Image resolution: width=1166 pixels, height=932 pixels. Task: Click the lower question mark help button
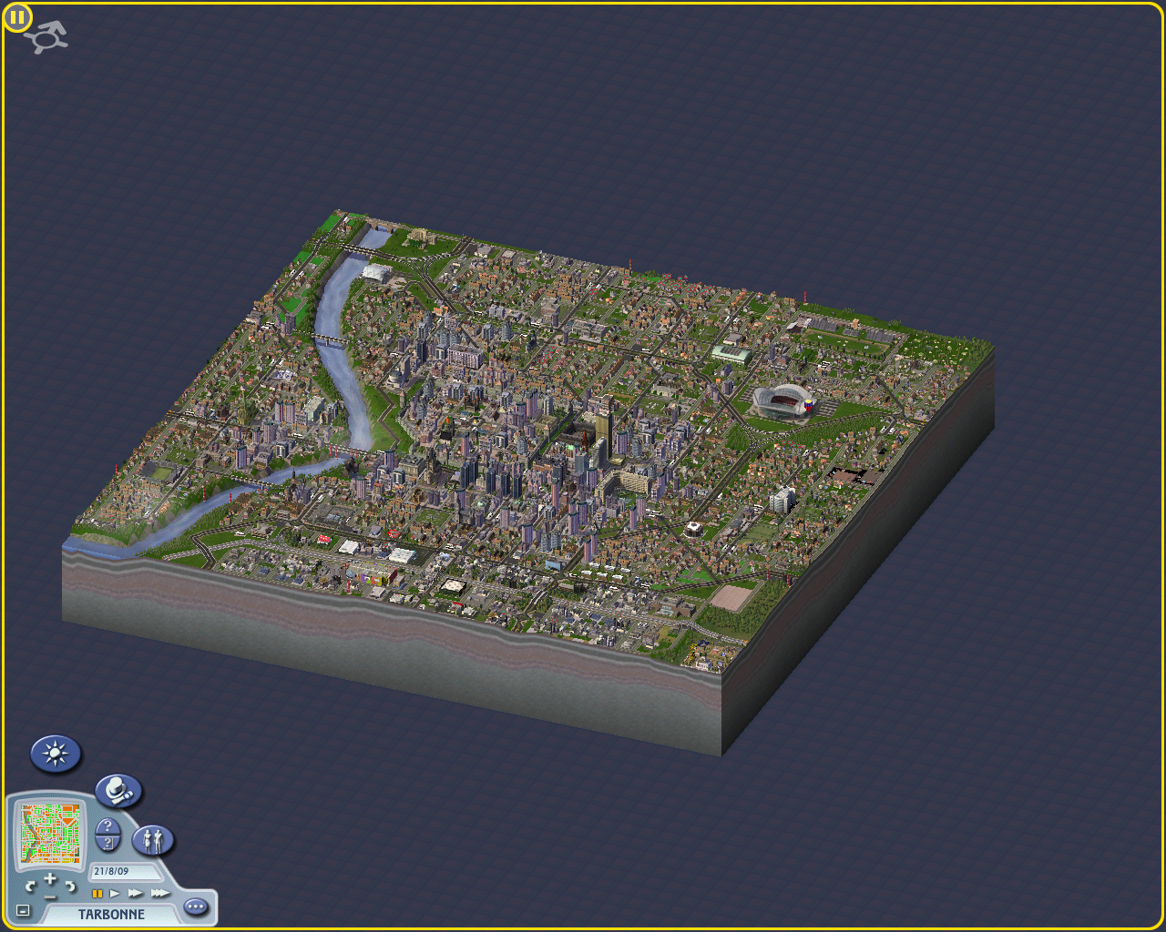107,844
